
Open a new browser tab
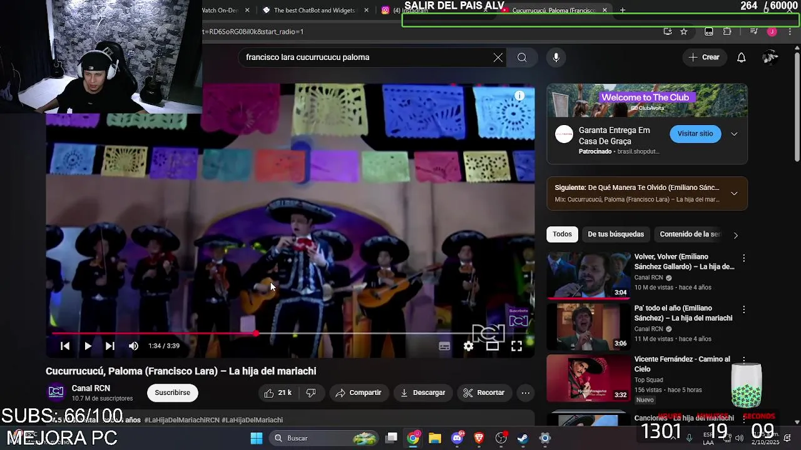[622, 11]
